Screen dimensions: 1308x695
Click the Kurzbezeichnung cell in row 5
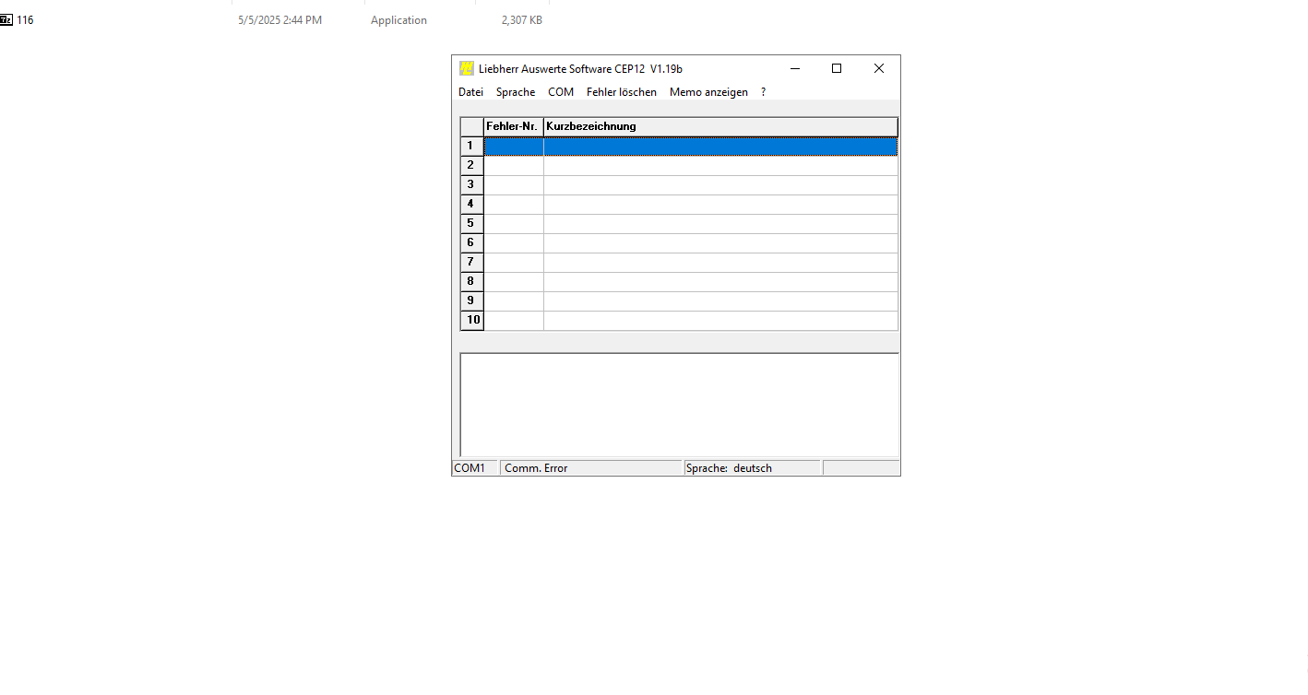click(720, 223)
